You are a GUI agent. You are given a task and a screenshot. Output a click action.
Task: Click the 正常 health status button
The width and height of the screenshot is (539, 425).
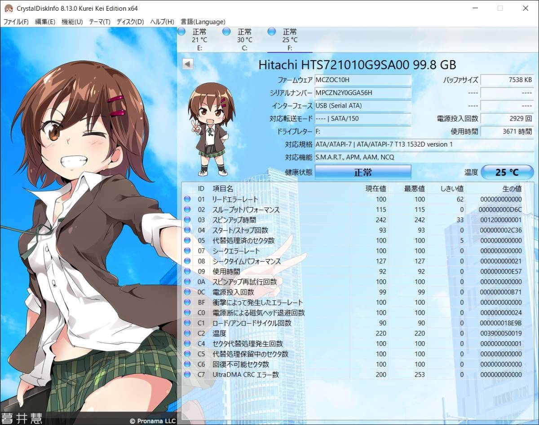[x=363, y=172]
